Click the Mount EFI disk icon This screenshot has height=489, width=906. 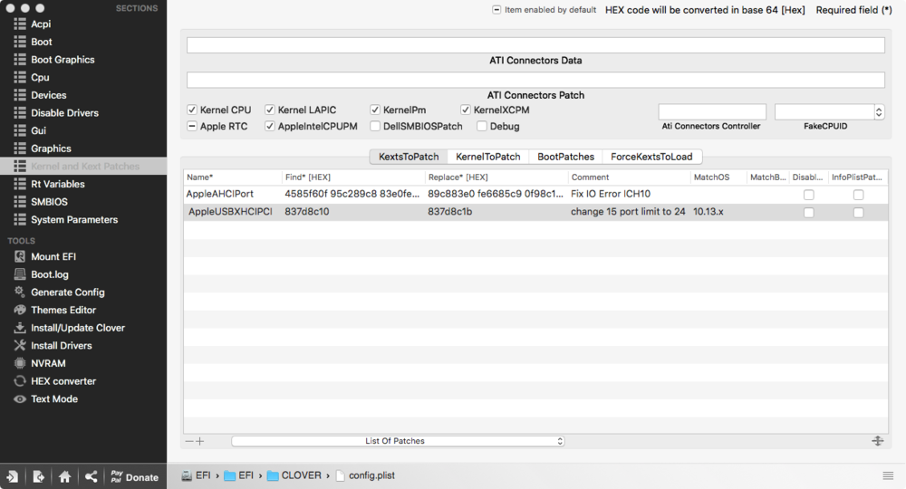pos(19,256)
